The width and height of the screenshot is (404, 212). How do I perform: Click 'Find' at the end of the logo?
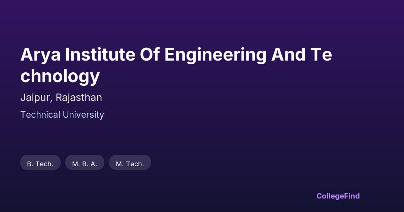[x=353, y=196]
